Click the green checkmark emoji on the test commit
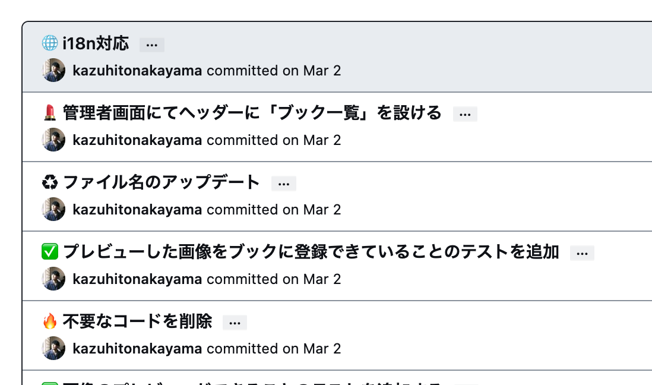The width and height of the screenshot is (652, 385). [49, 251]
